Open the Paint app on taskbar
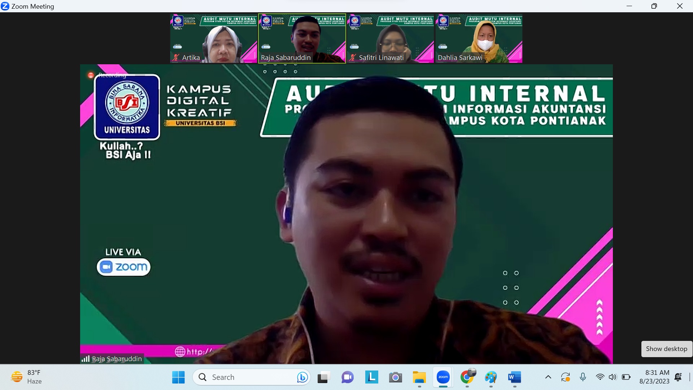 (x=491, y=377)
